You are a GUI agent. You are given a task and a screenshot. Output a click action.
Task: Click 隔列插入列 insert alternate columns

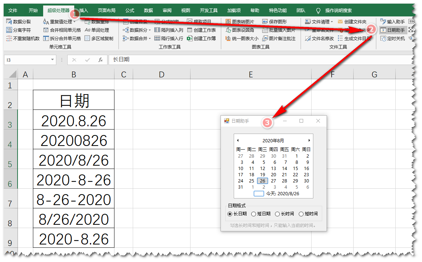tap(169, 30)
